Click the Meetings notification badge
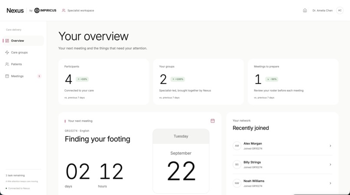The height and width of the screenshot is (195, 350). (x=39, y=76)
